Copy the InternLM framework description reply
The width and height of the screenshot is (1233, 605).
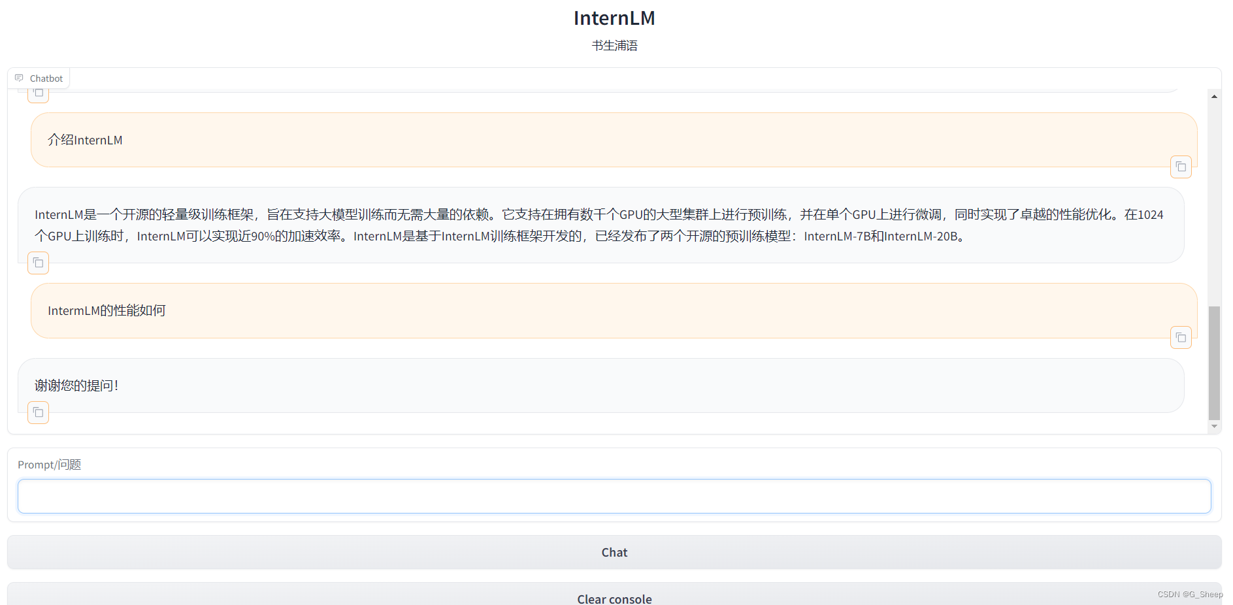coord(39,263)
